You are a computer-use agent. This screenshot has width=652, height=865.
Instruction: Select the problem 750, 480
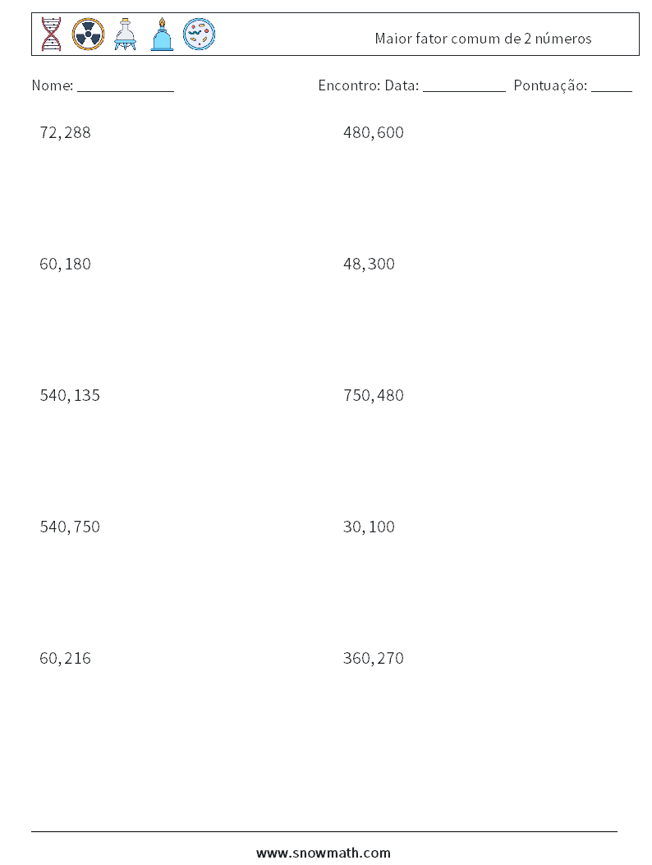(374, 396)
